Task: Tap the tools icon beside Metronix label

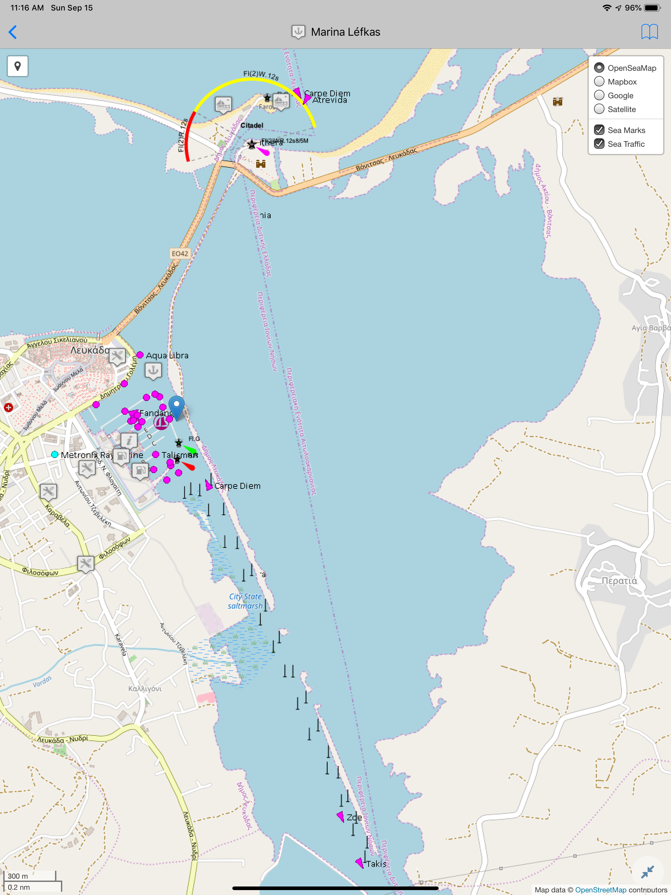Action: pyautogui.click(x=86, y=469)
